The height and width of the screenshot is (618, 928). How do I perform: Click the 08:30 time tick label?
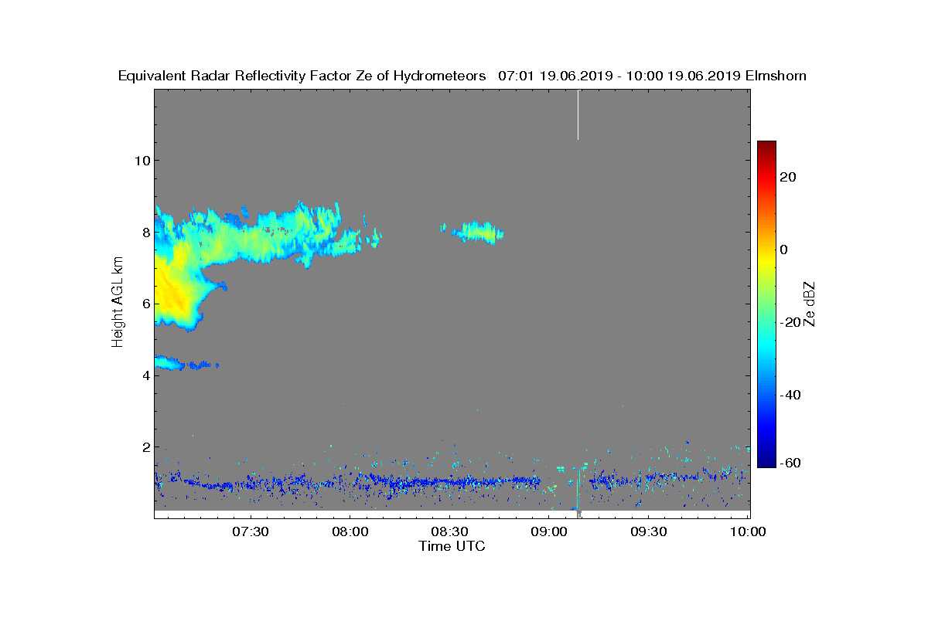(x=449, y=531)
